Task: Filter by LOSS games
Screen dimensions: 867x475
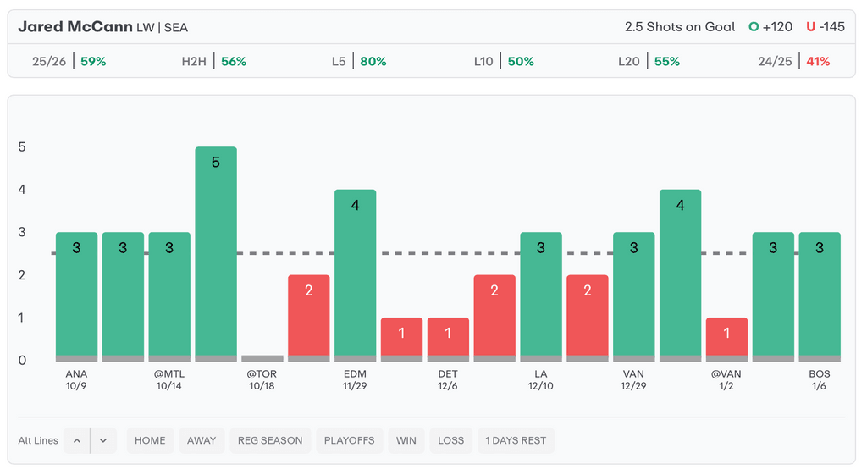Action: pyautogui.click(x=451, y=440)
